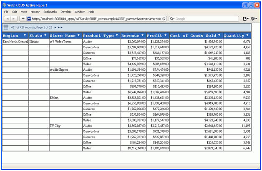Click the magnifier icon in Google search box
Image resolution: width=262 pixels, height=171 pixels.
(x=172, y=19)
